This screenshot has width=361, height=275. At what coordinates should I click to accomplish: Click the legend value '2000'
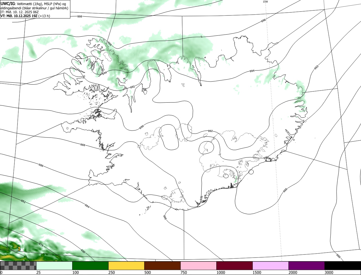click(293, 272)
